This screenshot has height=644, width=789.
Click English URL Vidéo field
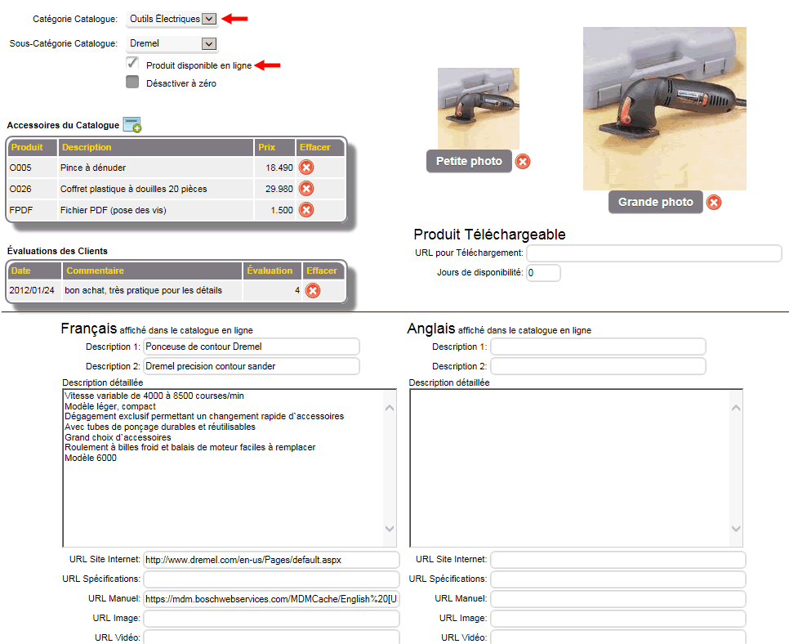618,637
